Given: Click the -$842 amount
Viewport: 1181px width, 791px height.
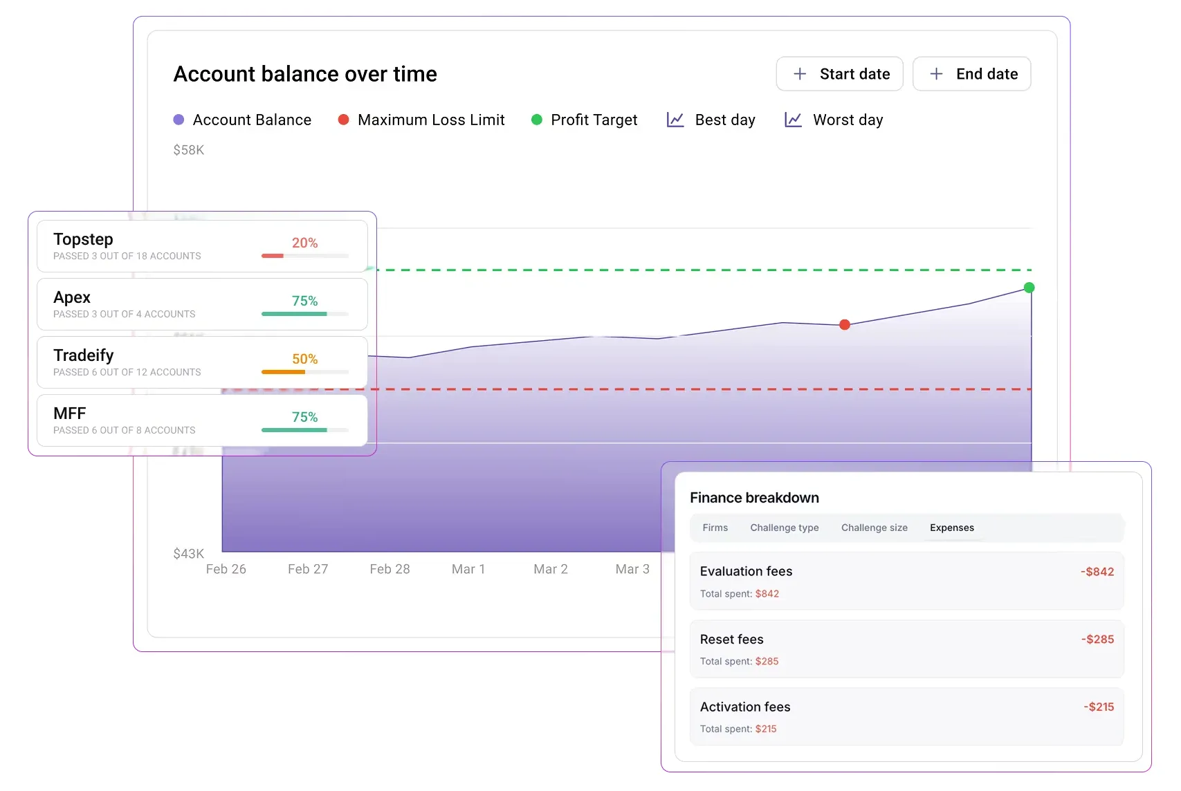Looking at the screenshot, I should point(1097,572).
